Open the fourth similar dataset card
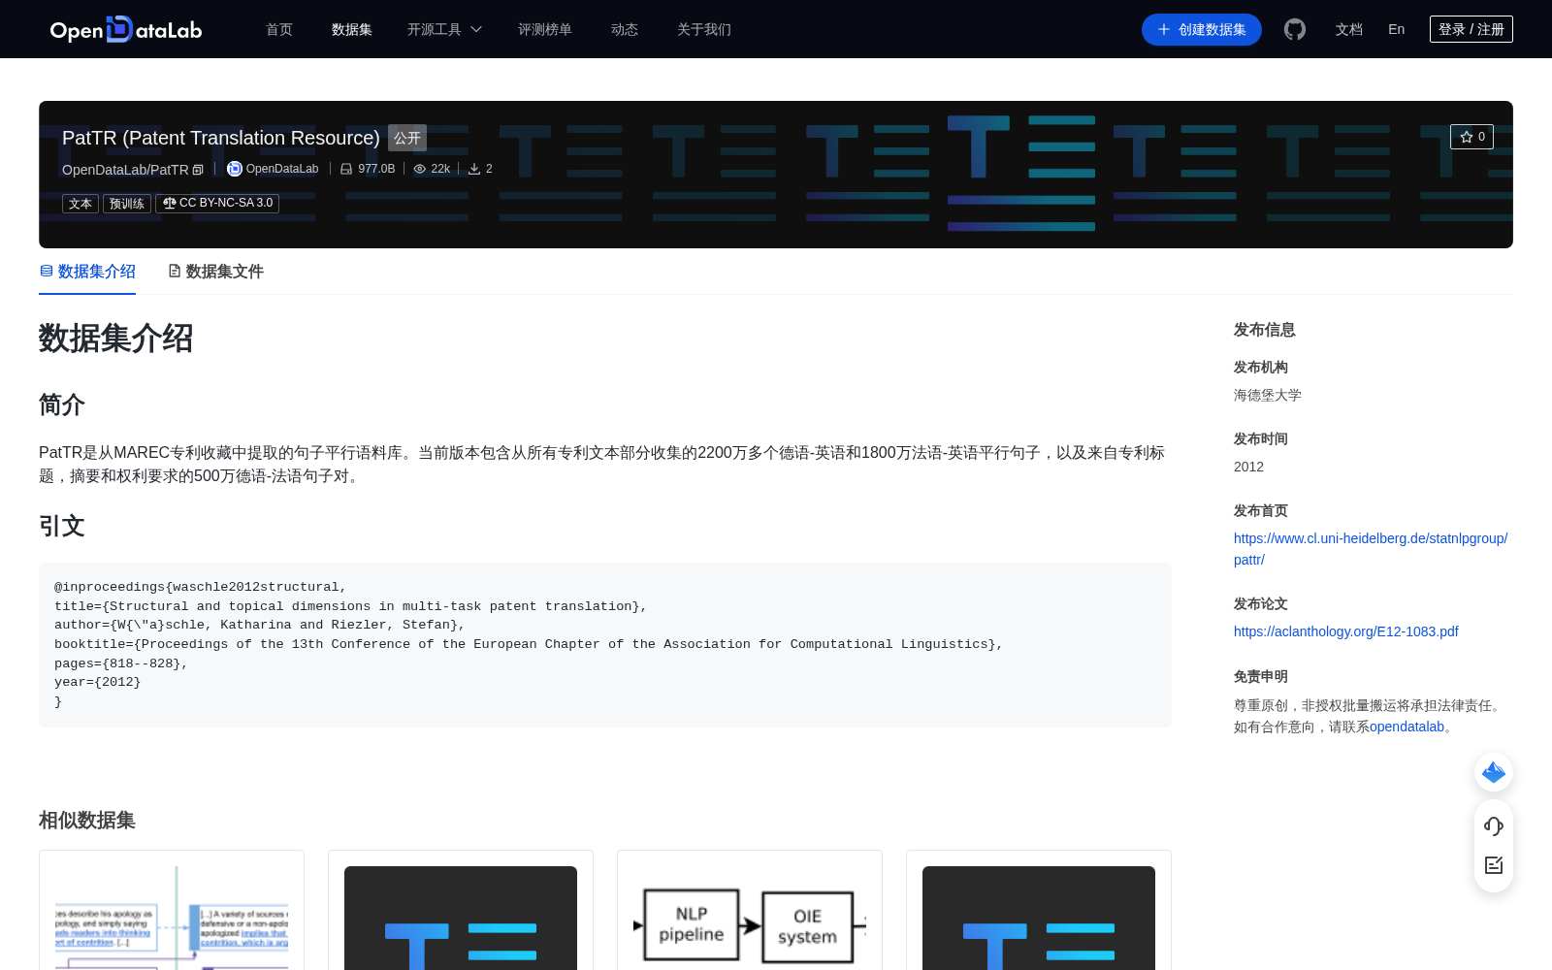 point(1039,912)
